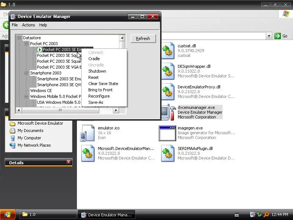293x220 pixels.
Task: Choose Bring to Front option
Action: coord(104,90)
